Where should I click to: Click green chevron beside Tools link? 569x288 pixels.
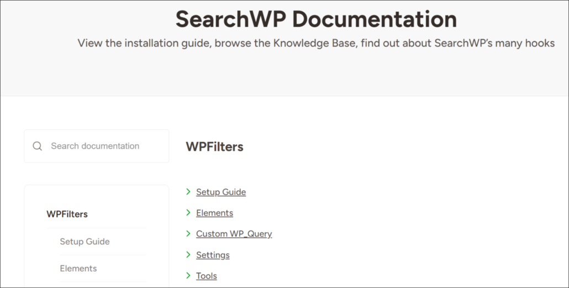pyautogui.click(x=188, y=276)
